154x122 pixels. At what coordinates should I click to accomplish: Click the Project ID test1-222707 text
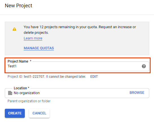point(34,77)
